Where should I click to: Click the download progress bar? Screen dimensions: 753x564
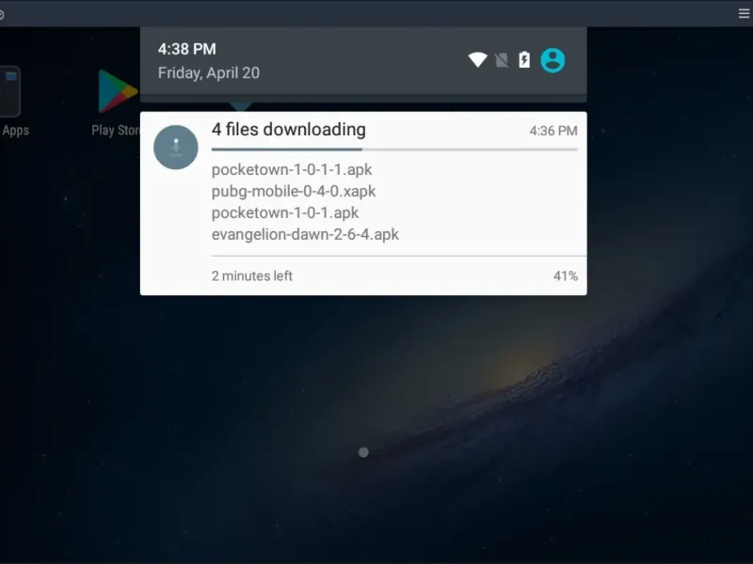point(394,149)
